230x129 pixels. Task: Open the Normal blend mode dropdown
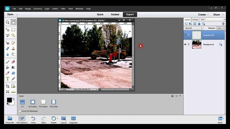tap(194, 28)
